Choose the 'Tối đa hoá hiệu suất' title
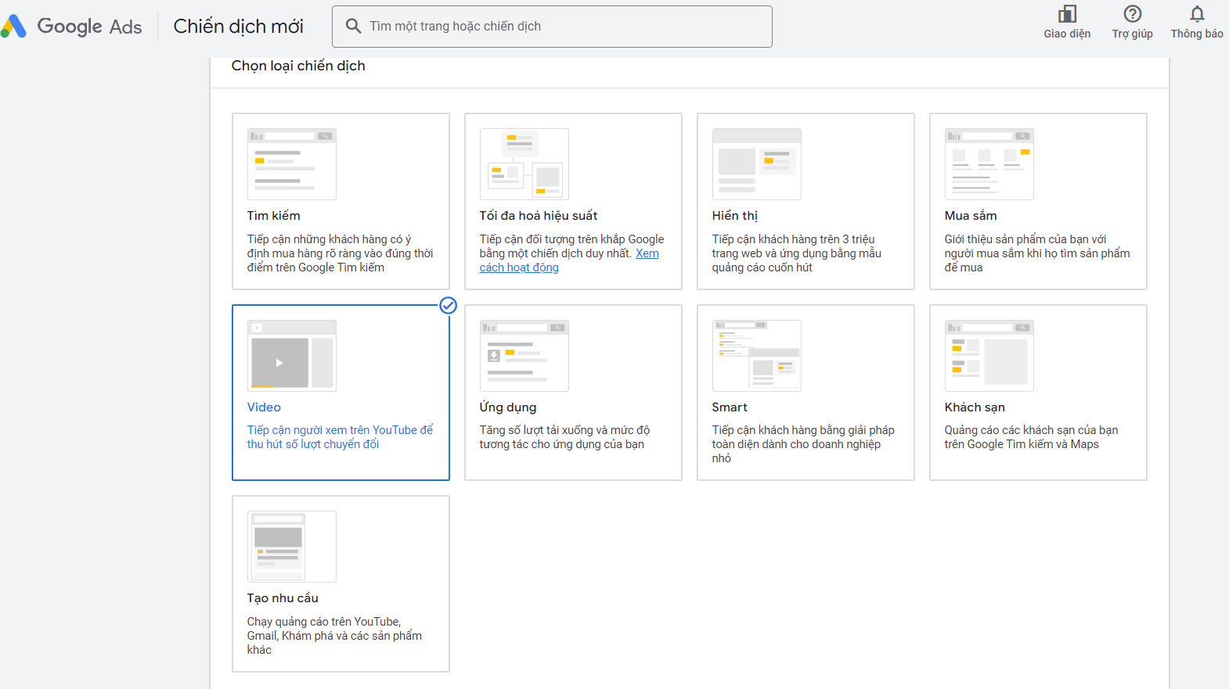The image size is (1229, 689). 539,216
